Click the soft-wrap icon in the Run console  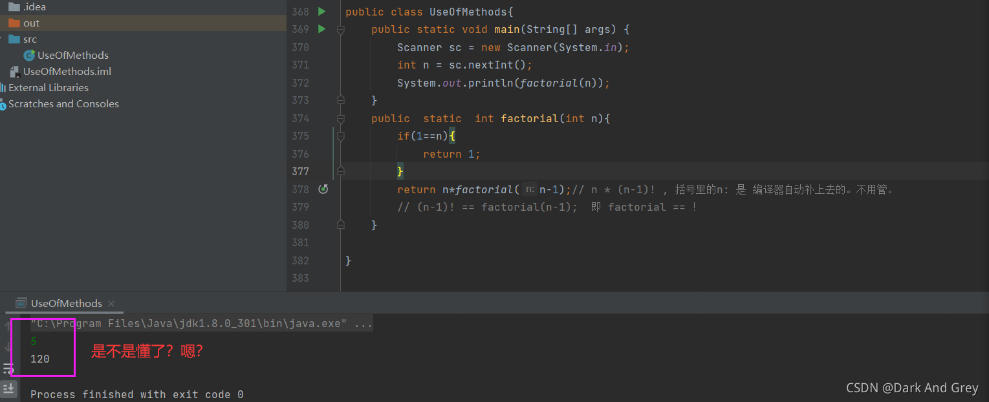tap(8, 368)
